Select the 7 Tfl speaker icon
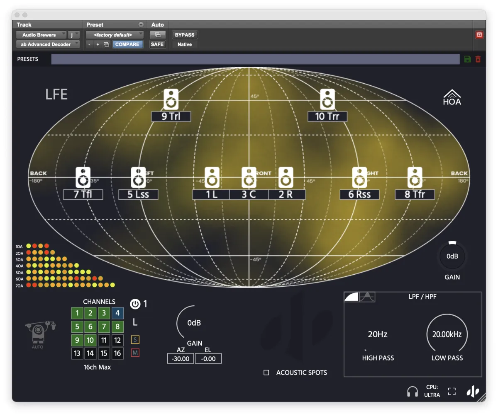This screenshot has height=416, width=498. point(83,177)
